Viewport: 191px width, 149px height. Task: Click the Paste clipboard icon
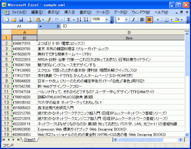coord(38,19)
